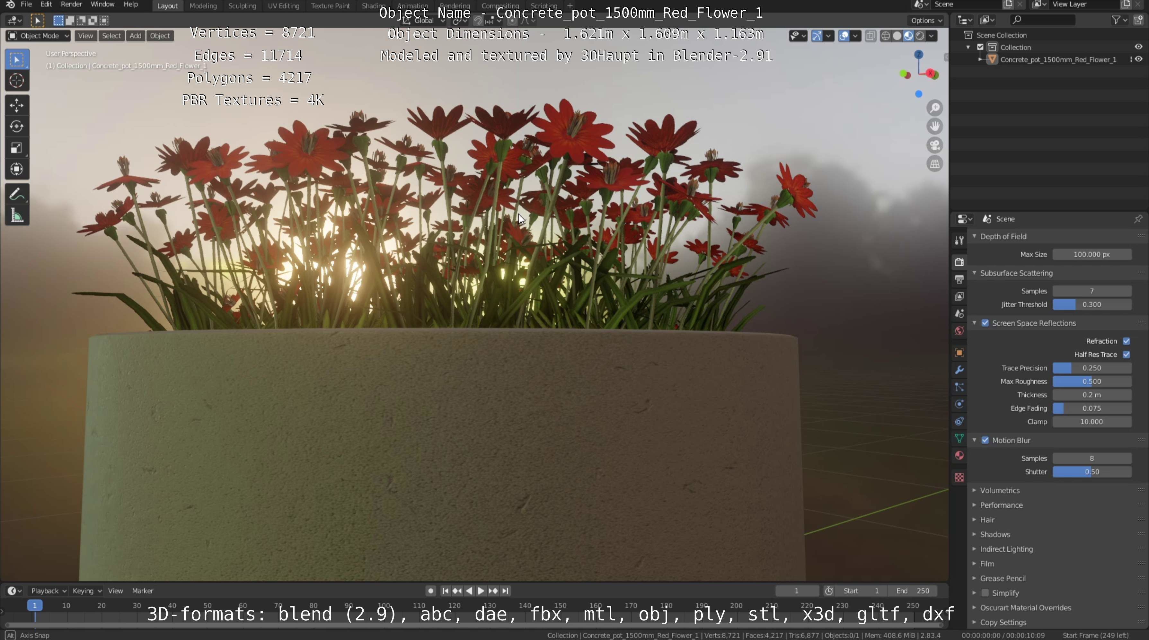This screenshot has height=640, width=1149.
Task: Click Marker in the timeline header
Action: [143, 591]
